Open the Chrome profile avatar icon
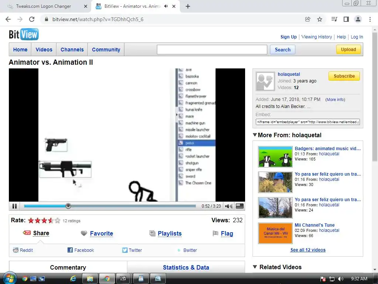 coord(358,19)
